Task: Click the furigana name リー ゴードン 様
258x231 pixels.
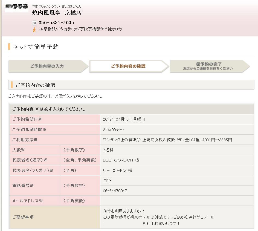Action: point(117,170)
